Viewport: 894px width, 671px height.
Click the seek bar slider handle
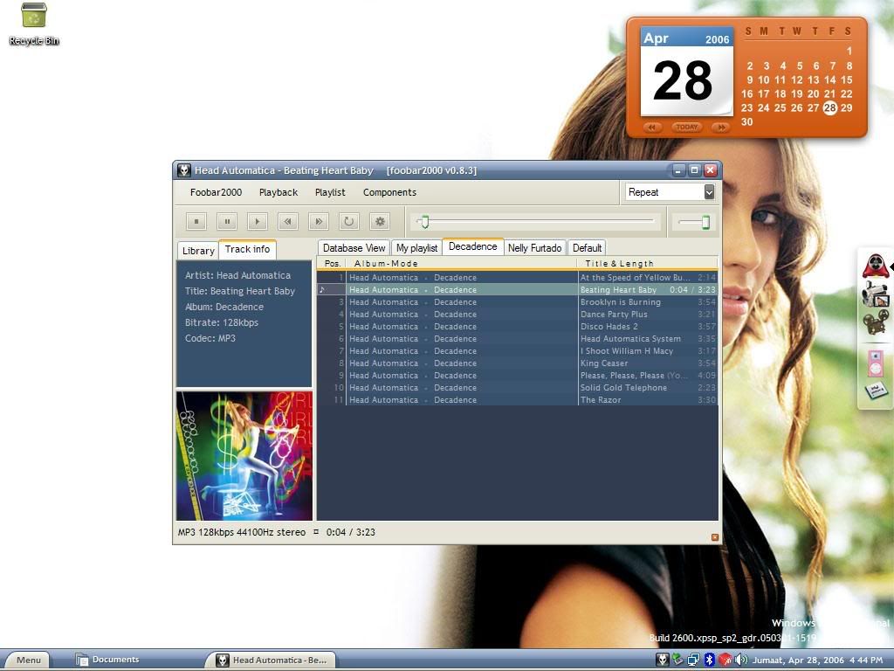coord(424,222)
